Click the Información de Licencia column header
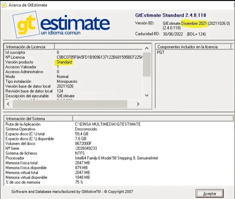This screenshot has width=235, height=199. click(x=29, y=47)
